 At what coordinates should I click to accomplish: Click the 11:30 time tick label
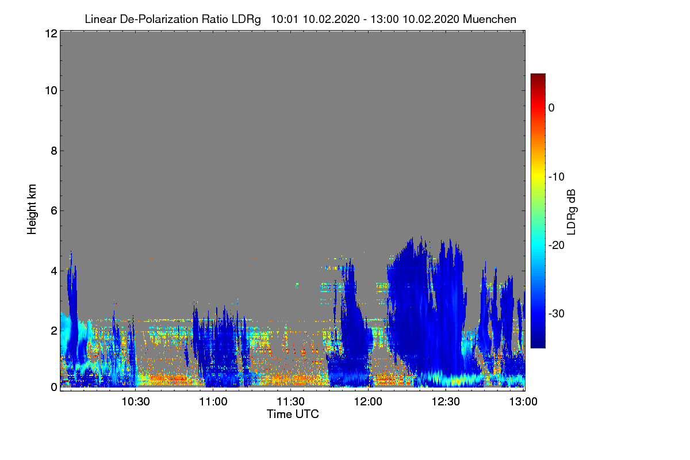coord(291,402)
